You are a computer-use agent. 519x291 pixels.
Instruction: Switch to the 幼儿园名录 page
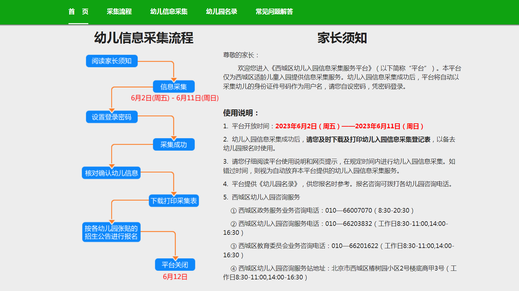pyautogui.click(x=221, y=12)
